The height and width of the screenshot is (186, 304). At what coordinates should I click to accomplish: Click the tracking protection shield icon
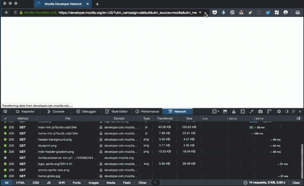[15, 12]
